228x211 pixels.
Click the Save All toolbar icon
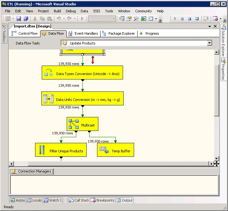point(26,19)
